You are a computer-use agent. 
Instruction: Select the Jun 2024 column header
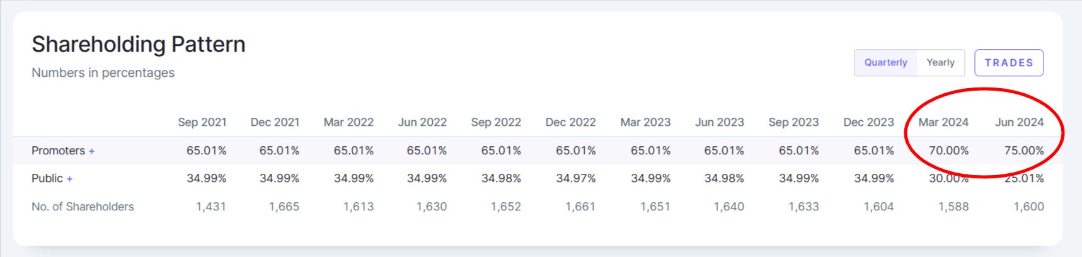tap(1019, 122)
